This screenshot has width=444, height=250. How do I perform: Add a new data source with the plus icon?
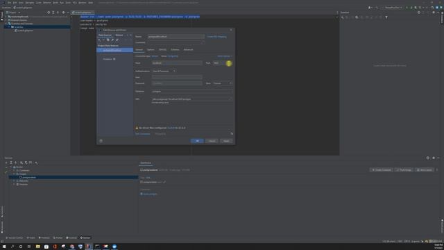[x=99, y=40]
